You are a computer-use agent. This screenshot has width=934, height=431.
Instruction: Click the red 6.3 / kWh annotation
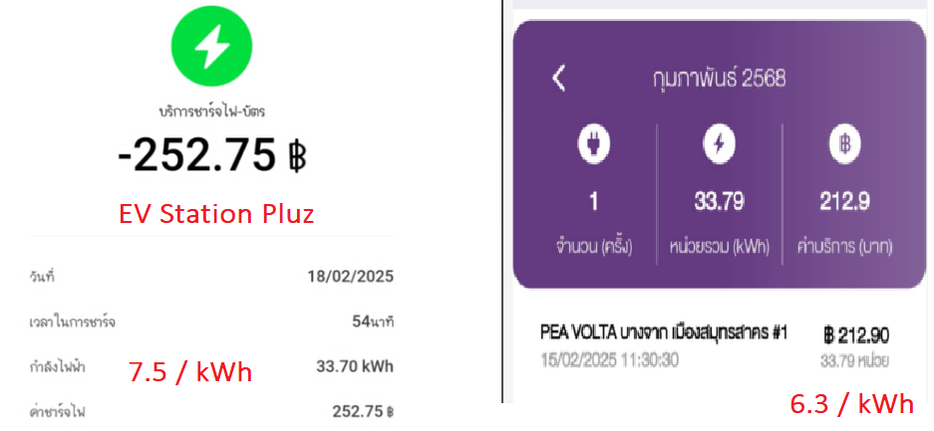click(852, 404)
